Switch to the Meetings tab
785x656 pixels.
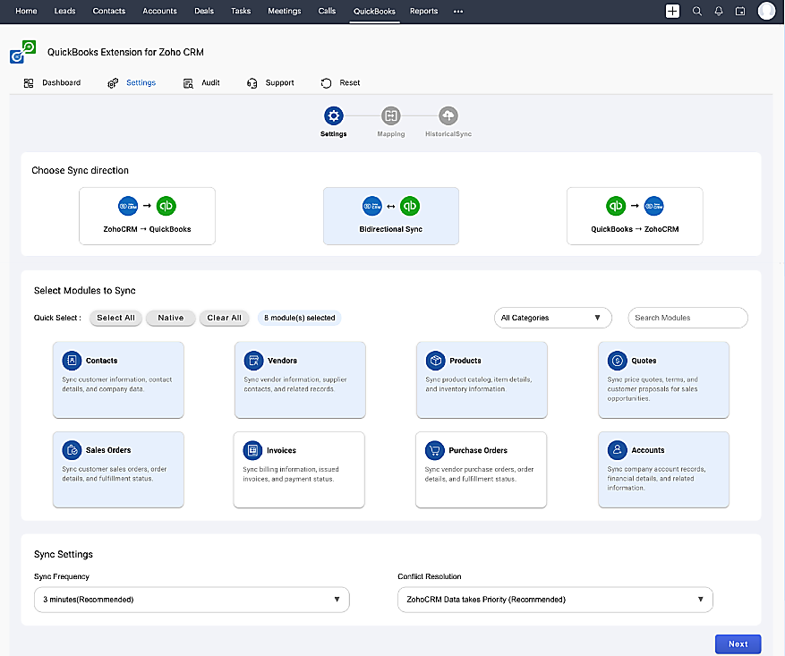(285, 11)
